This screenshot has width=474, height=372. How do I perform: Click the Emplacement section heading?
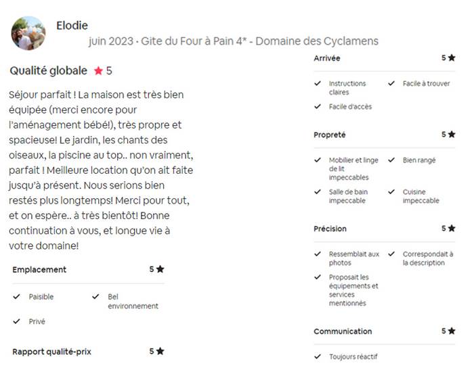[x=39, y=270]
